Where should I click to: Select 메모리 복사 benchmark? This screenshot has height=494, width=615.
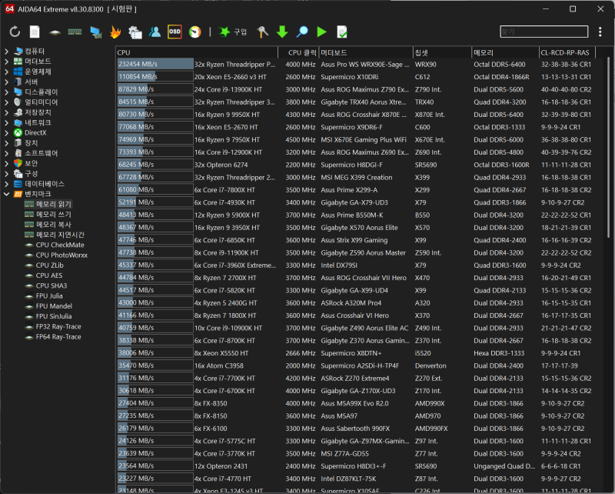click(53, 225)
